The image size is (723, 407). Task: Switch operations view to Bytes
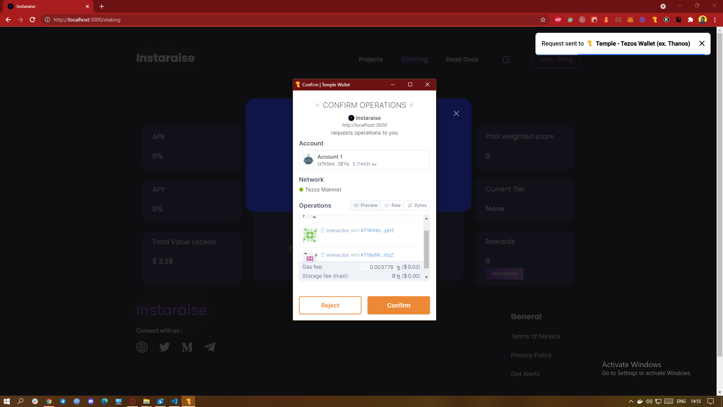(x=417, y=205)
